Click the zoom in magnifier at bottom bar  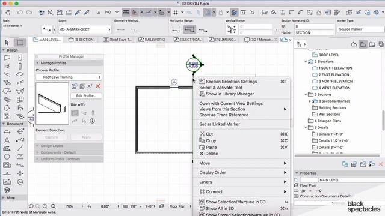click(x=45, y=206)
